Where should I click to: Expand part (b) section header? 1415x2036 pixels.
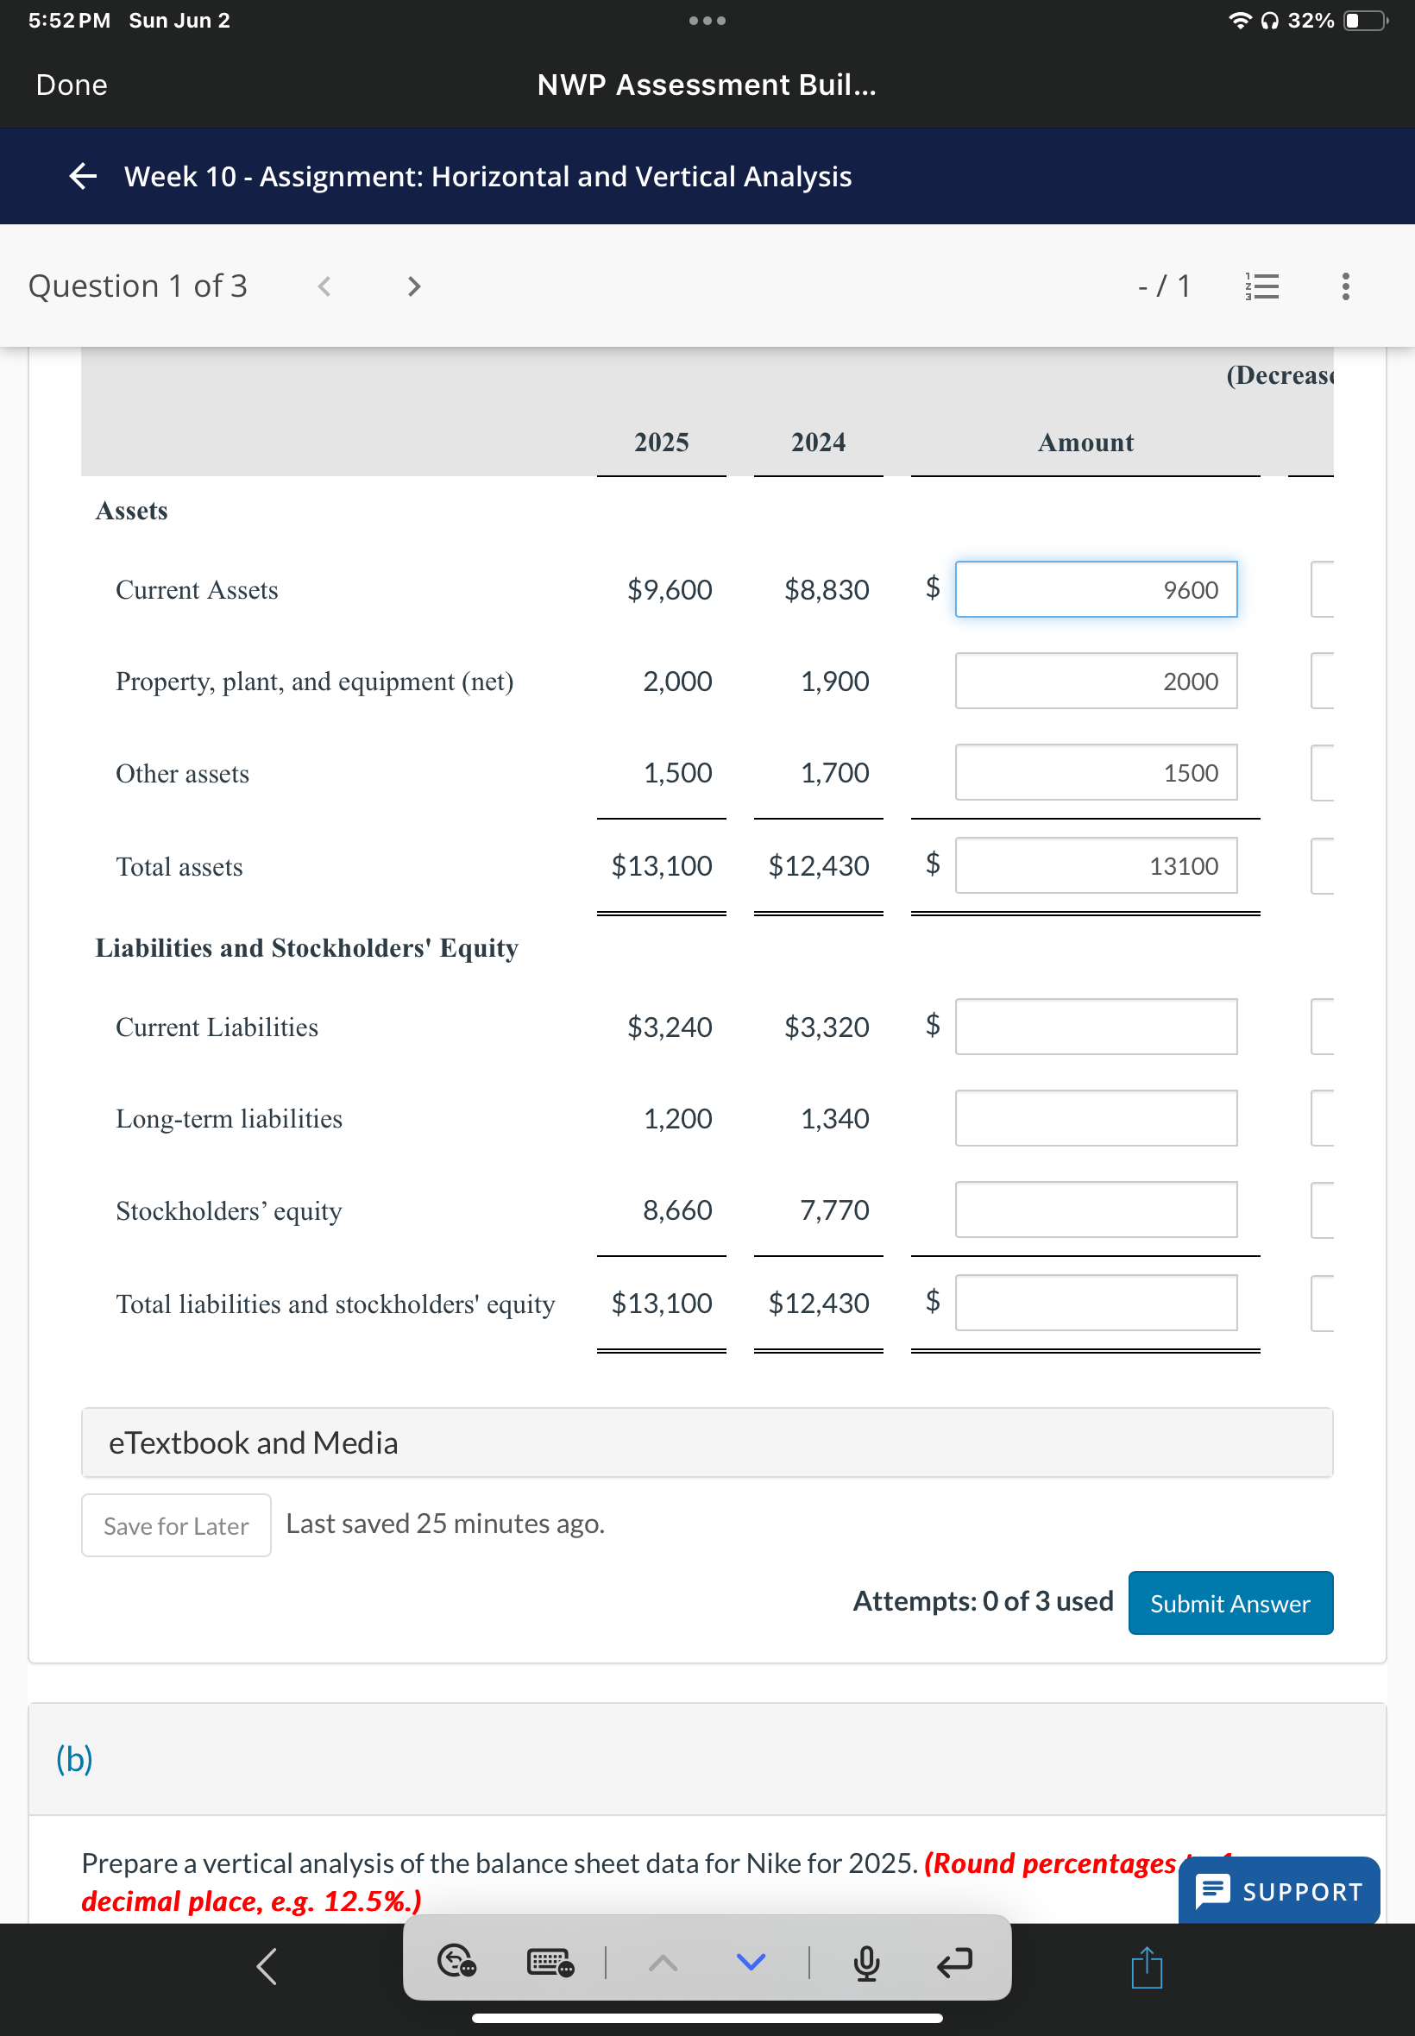pos(707,1758)
